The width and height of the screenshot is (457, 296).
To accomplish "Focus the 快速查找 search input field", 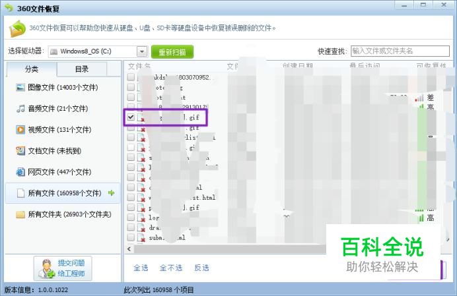I will coord(400,51).
